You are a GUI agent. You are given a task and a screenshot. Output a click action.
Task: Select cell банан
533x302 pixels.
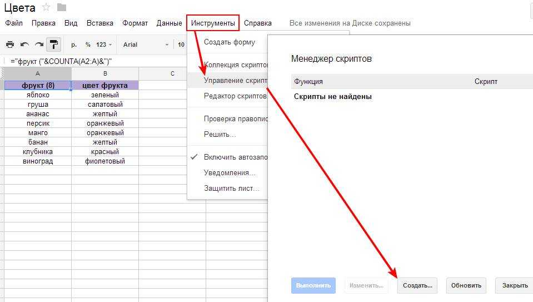(38, 142)
